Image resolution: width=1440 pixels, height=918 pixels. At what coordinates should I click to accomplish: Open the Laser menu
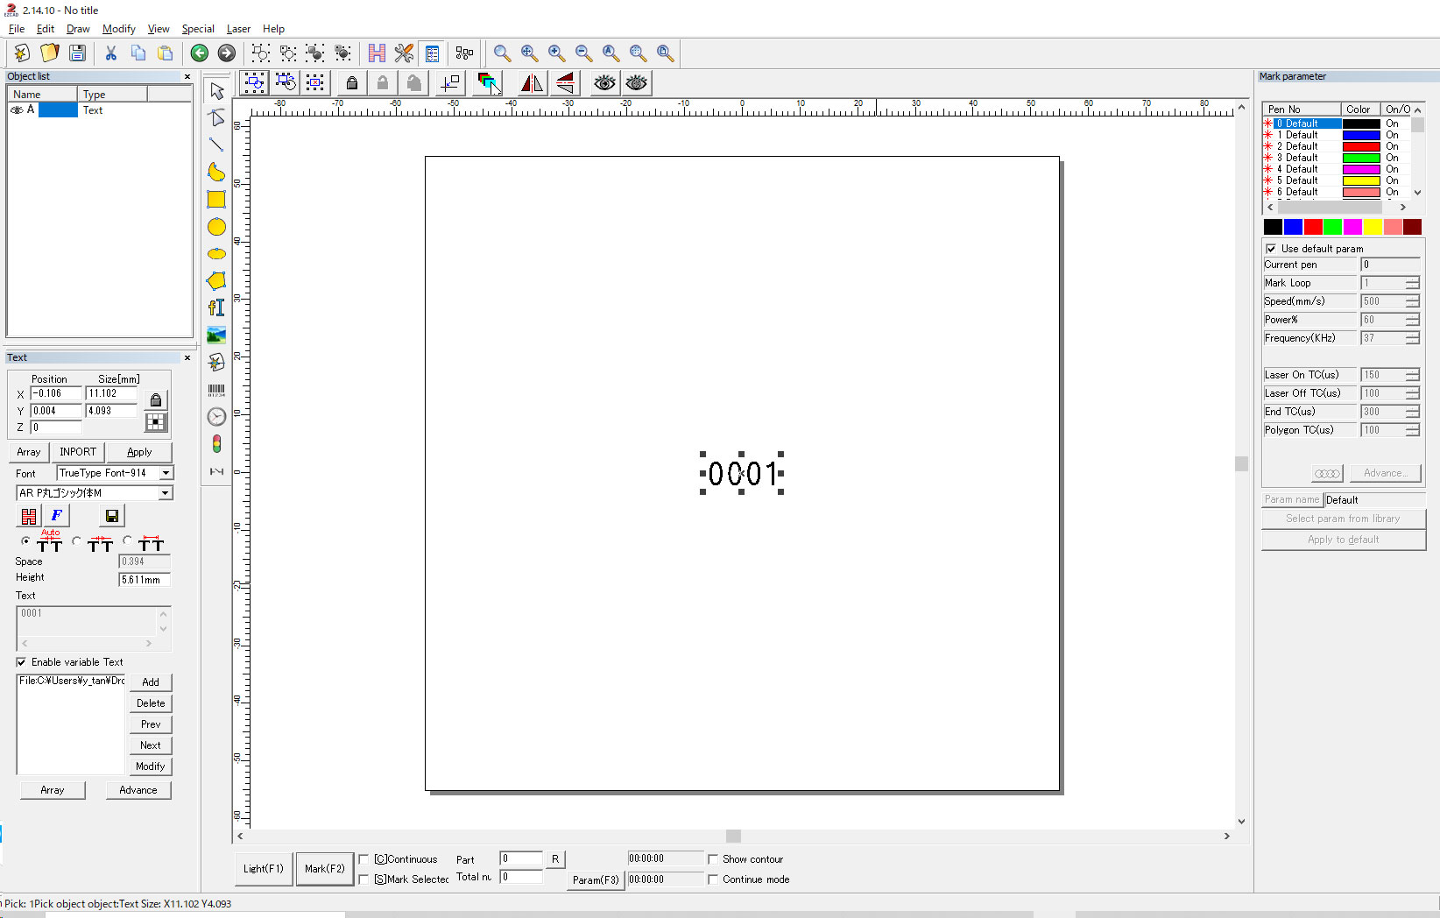tap(238, 29)
